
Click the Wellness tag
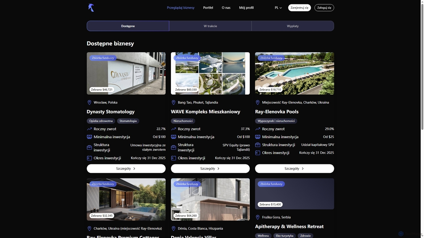[263, 236]
